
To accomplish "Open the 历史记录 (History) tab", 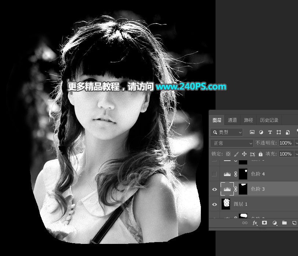I will tap(269, 120).
